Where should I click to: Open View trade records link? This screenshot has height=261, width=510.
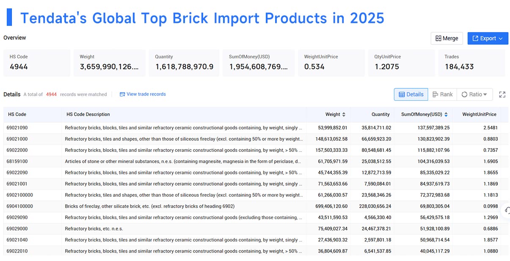(x=143, y=94)
